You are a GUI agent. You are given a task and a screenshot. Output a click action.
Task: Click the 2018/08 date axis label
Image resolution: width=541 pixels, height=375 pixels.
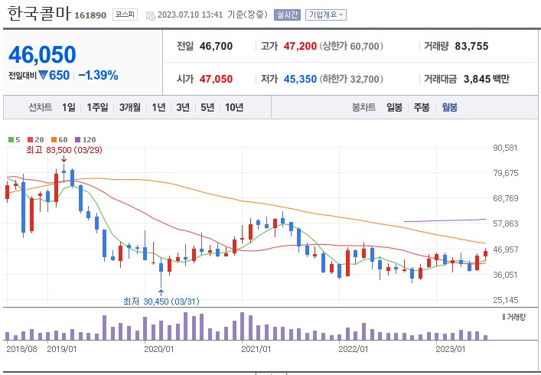click(21, 349)
